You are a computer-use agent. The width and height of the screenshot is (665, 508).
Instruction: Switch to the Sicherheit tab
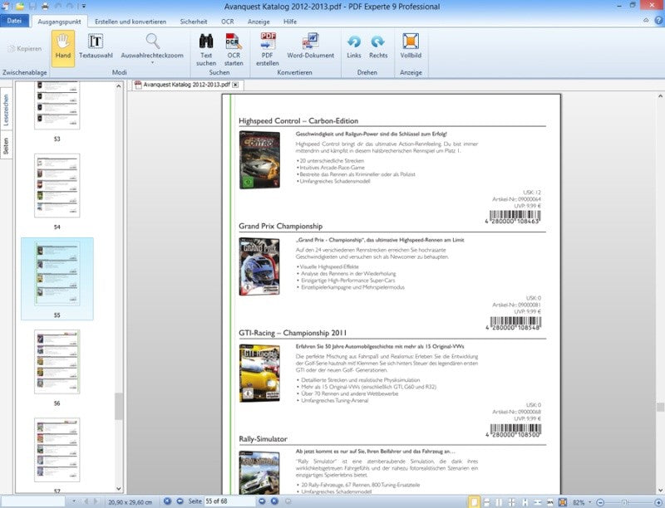tap(194, 22)
